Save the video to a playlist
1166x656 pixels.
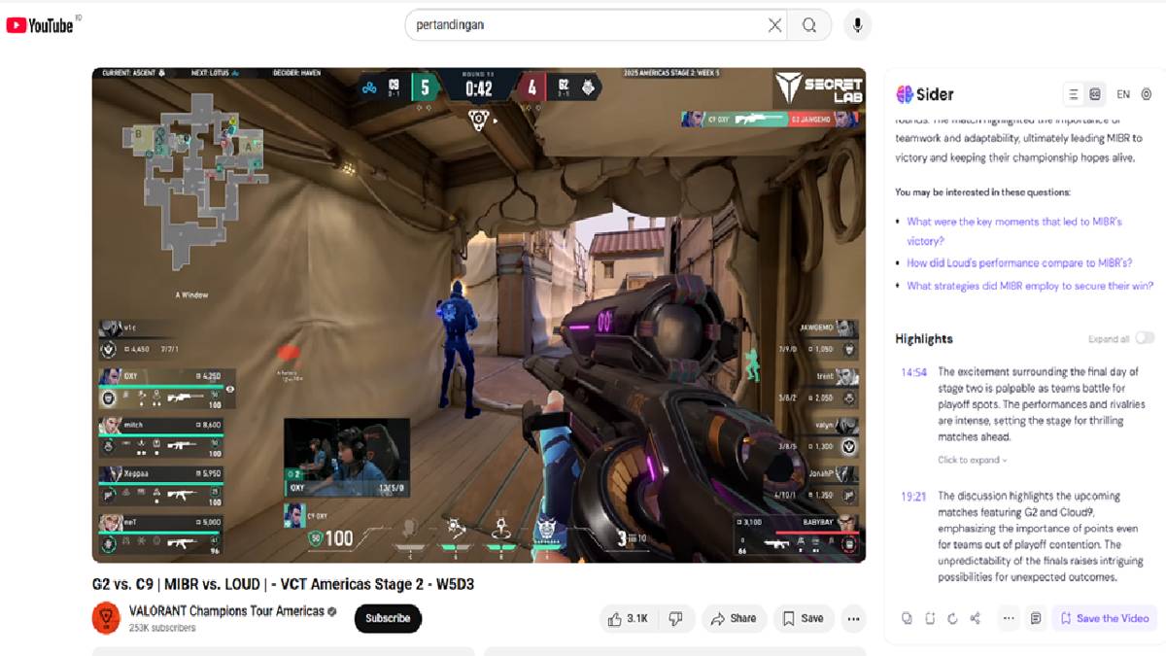click(803, 618)
